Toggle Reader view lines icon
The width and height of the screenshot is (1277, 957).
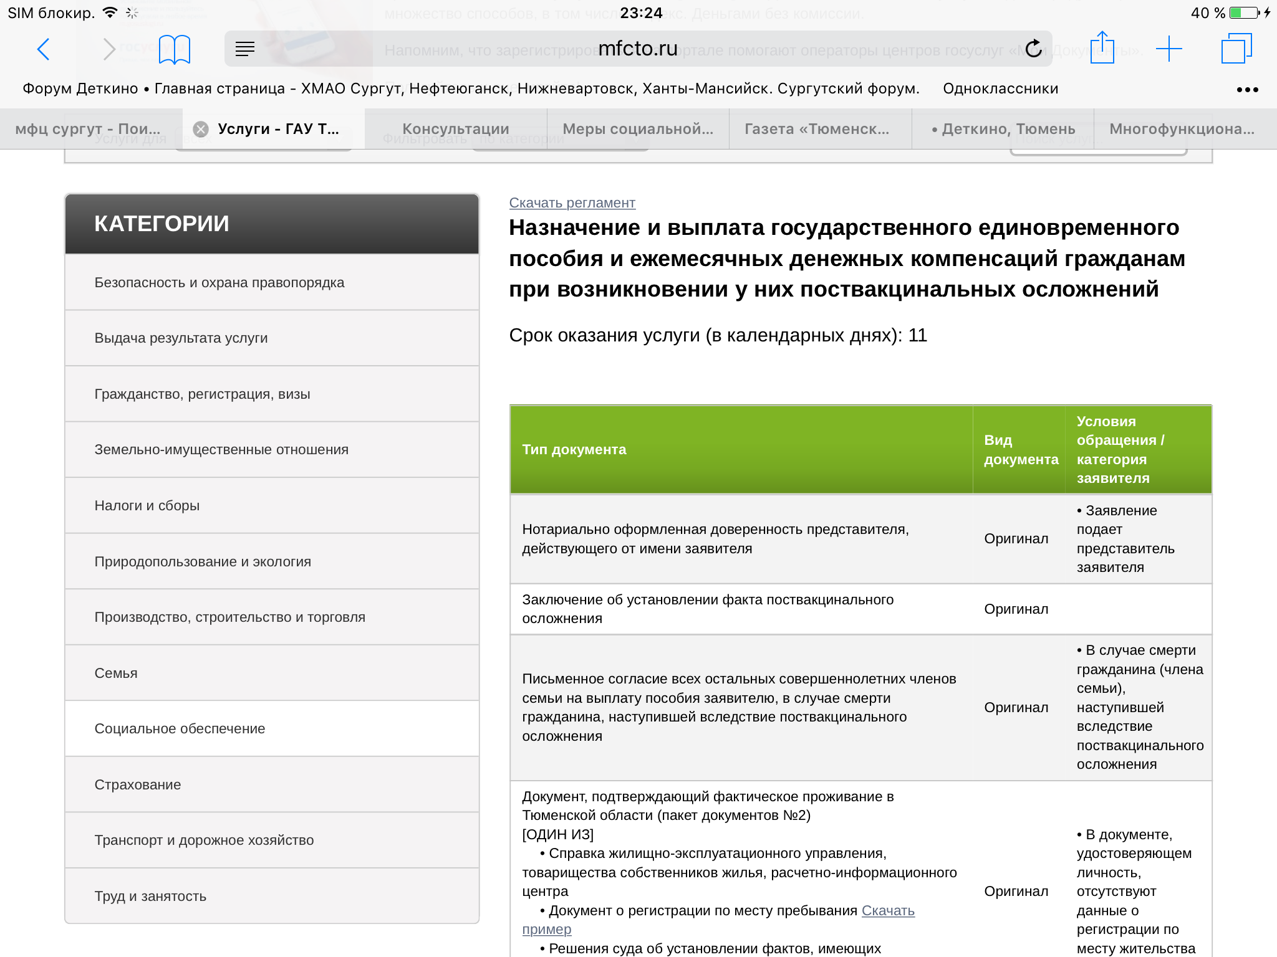[245, 49]
